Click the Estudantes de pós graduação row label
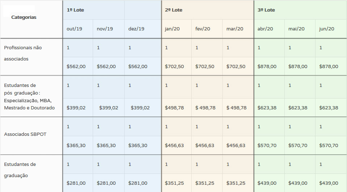 29,97
